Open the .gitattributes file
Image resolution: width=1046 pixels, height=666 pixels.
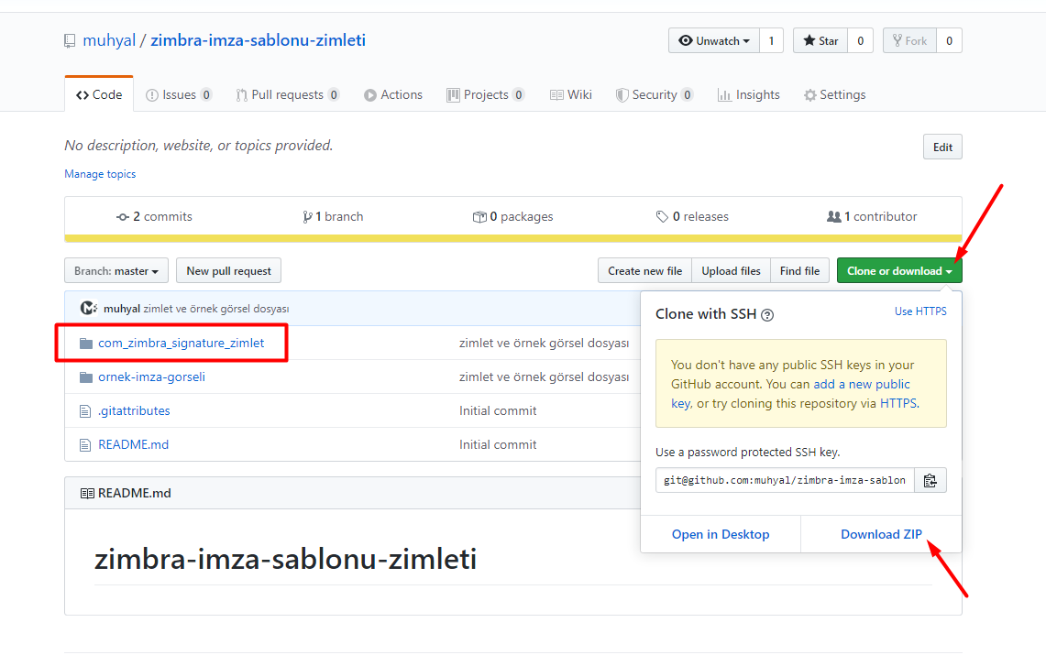tap(134, 411)
